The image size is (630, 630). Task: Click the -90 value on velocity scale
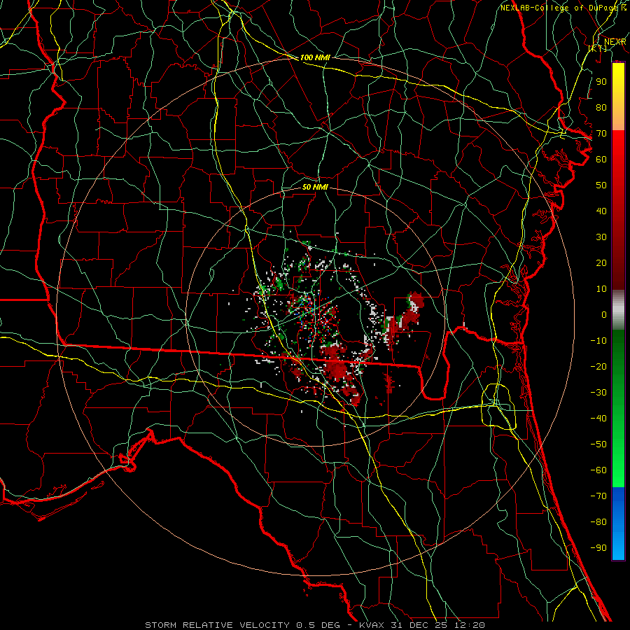coord(598,548)
